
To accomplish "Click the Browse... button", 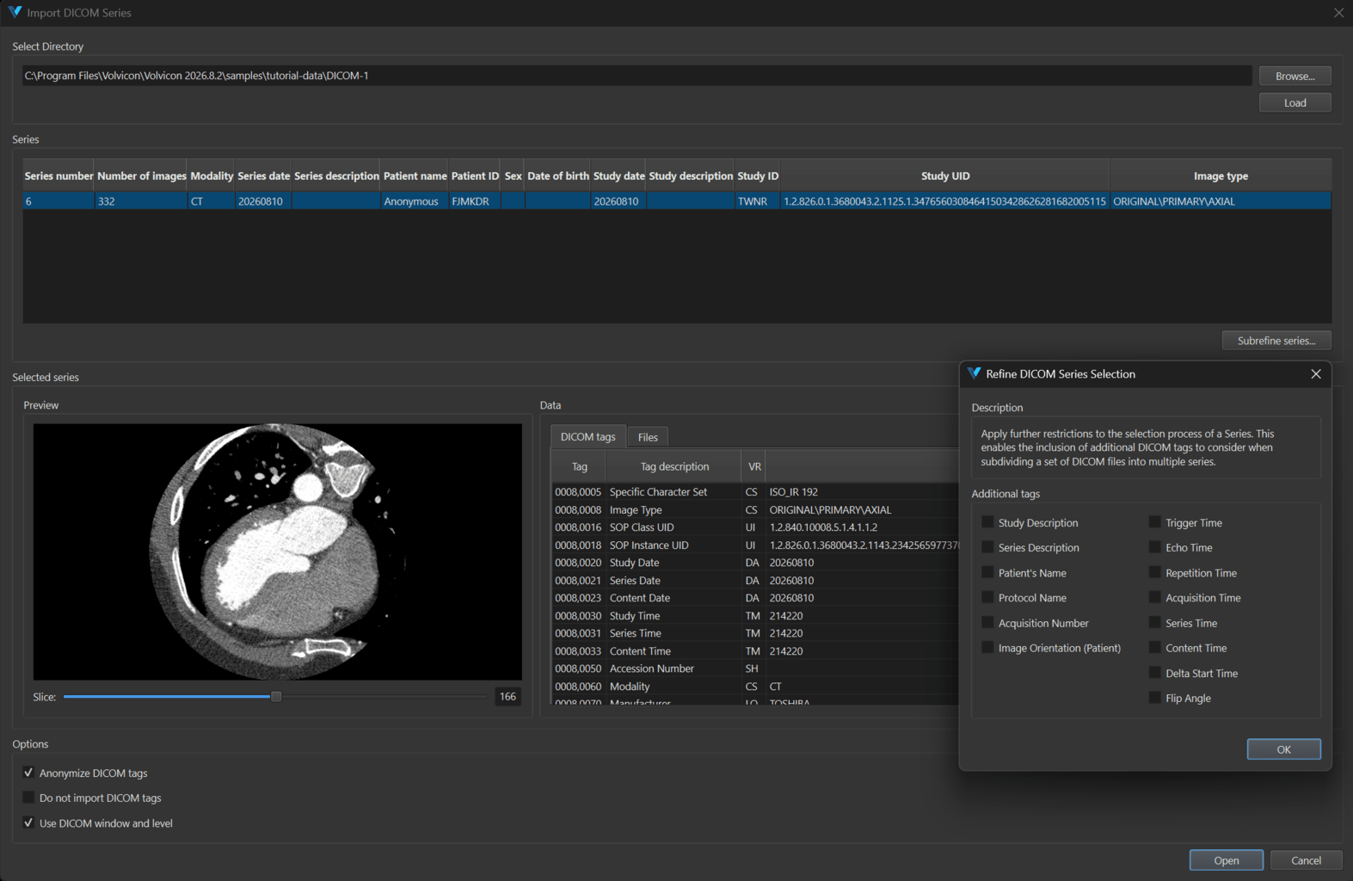I will (x=1295, y=76).
